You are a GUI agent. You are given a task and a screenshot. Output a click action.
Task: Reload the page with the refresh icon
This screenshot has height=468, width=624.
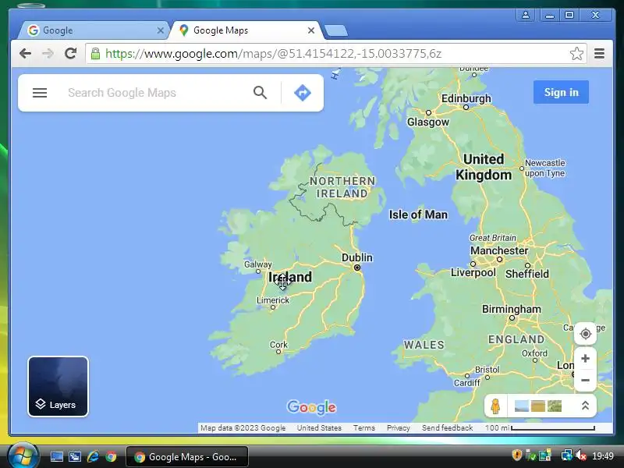[70, 53]
